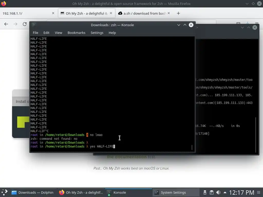Viewport: 263px width, 197px height.
Task: Open Konsole View menu
Action: pos(58,33)
